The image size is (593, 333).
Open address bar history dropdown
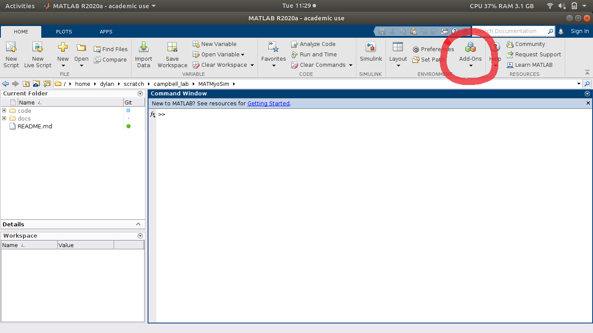[579, 84]
